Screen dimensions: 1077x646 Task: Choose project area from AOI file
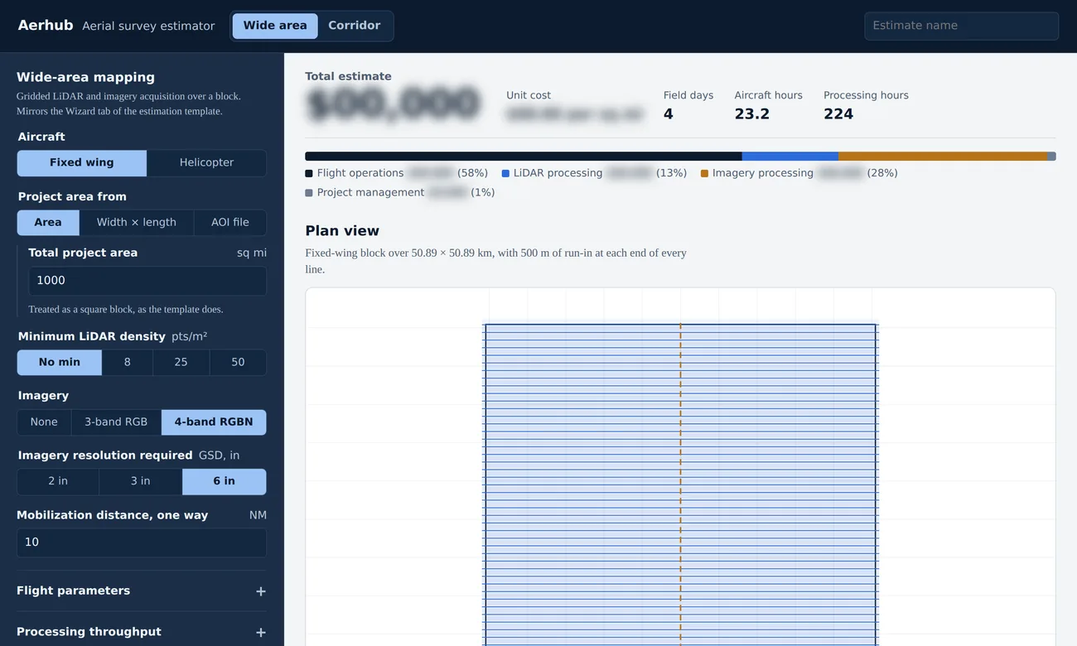pos(230,223)
